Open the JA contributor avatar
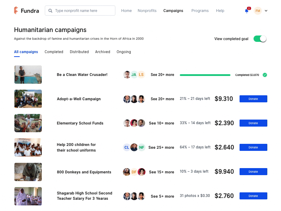The image size is (281, 211). click(133, 75)
